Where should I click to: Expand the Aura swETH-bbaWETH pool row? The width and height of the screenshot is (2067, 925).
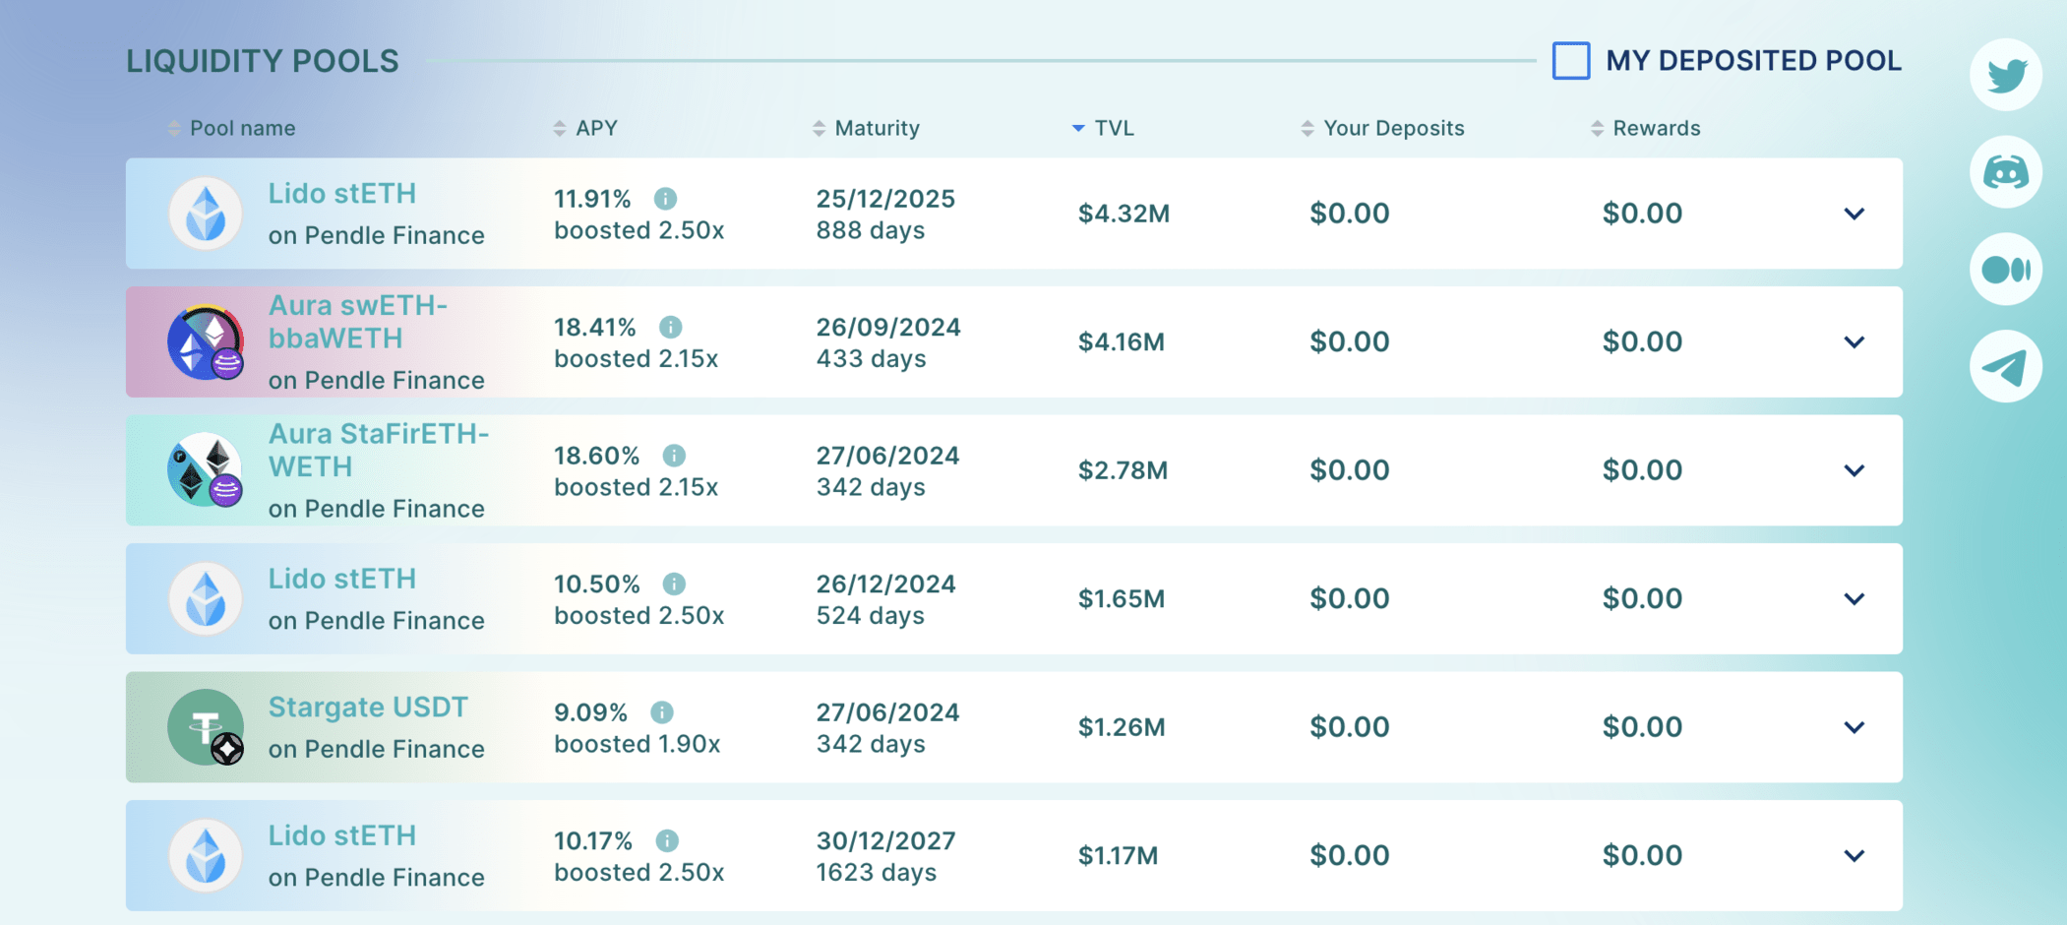(x=1854, y=342)
